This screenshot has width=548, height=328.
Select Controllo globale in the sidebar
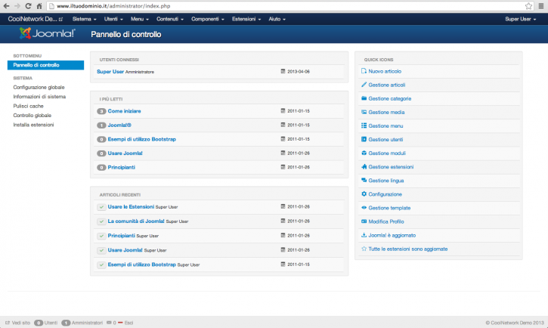(x=33, y=116)
